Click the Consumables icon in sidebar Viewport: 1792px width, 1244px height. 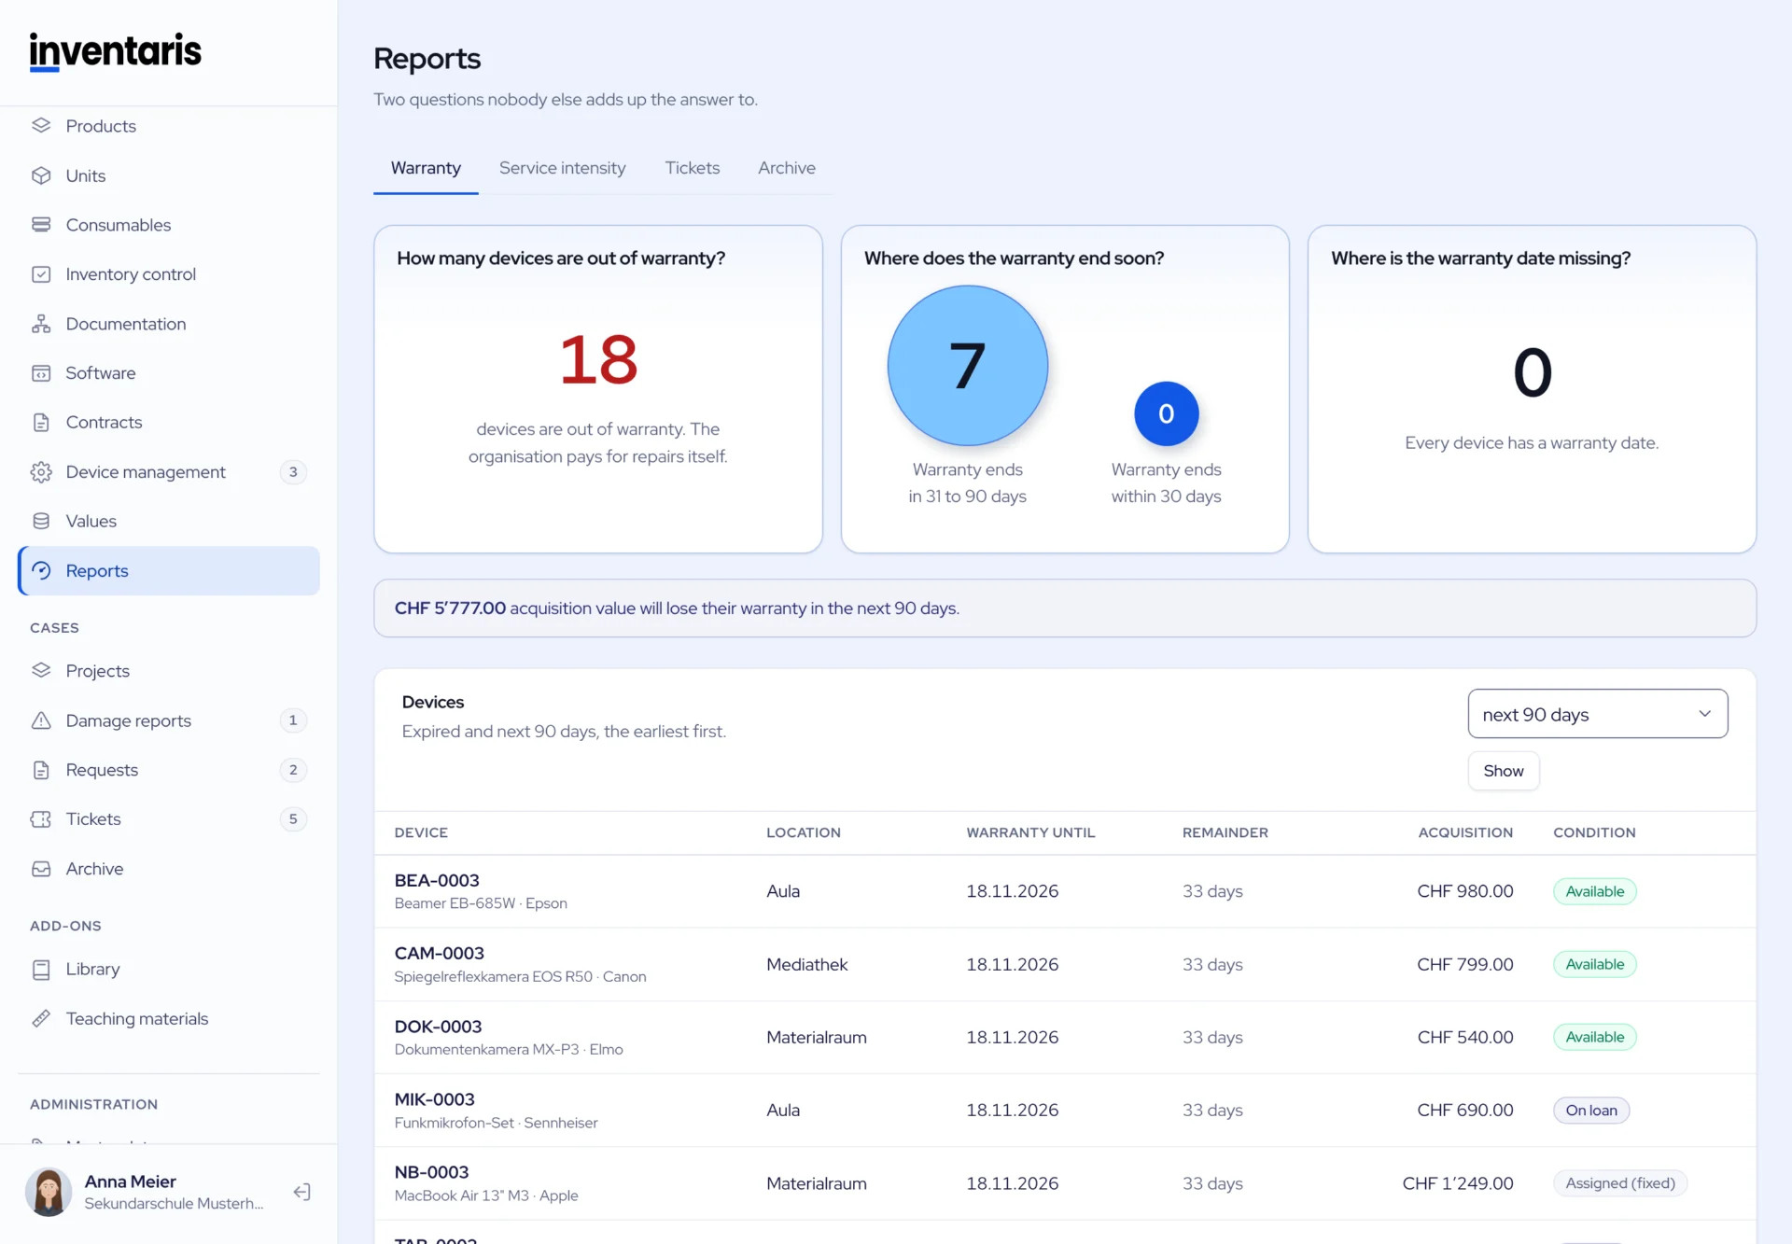[41, 225]
